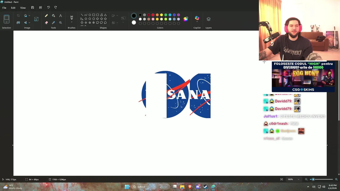
Task: Open the weather widget on taskbar
Action: coord(12,187)
